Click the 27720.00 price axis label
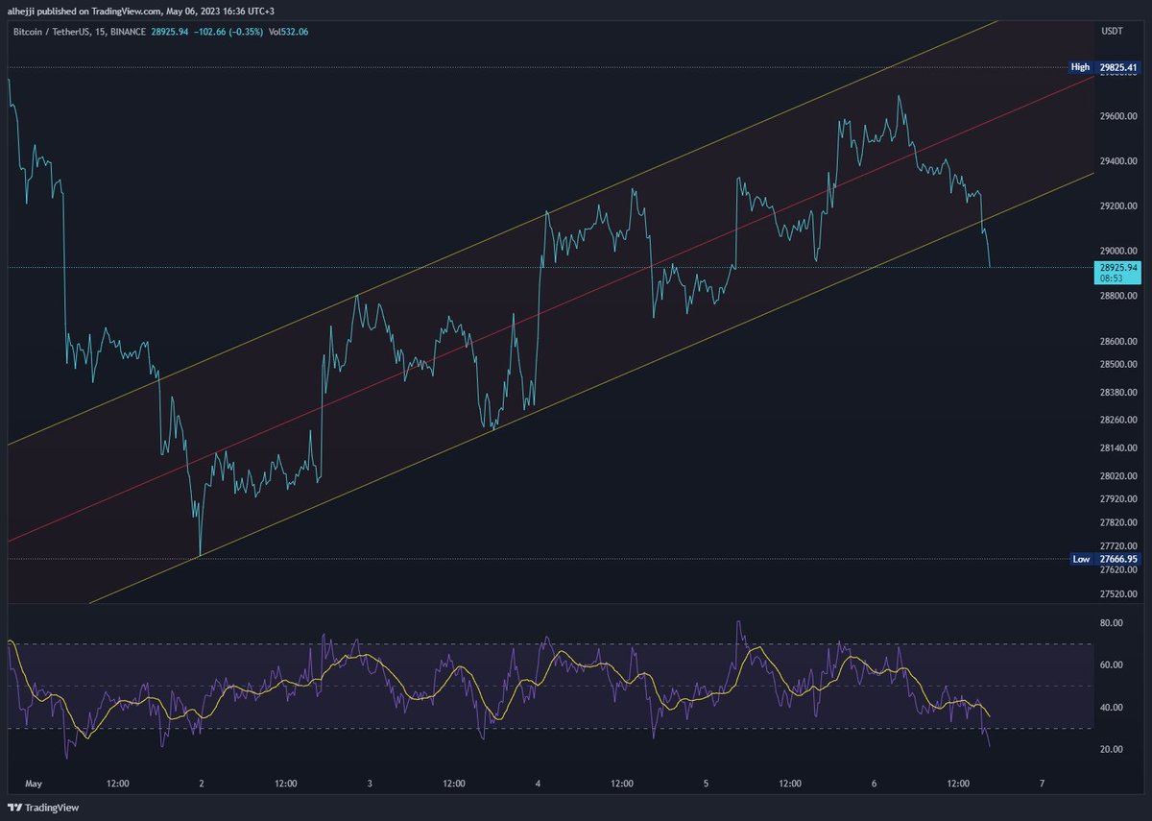The width and height of the screenshot is (1152, 821). click(x=1118, y=546)
